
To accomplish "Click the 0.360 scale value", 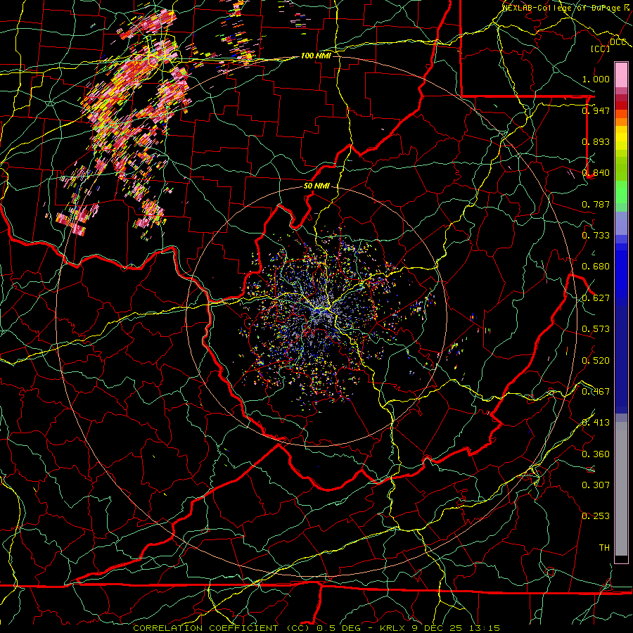I will pyautogui.click(x=596, y=454).
